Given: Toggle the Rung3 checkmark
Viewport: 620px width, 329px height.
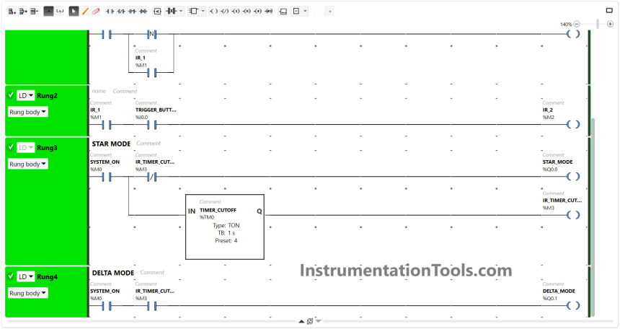Looking at the screenshot, I should (11, 147).
